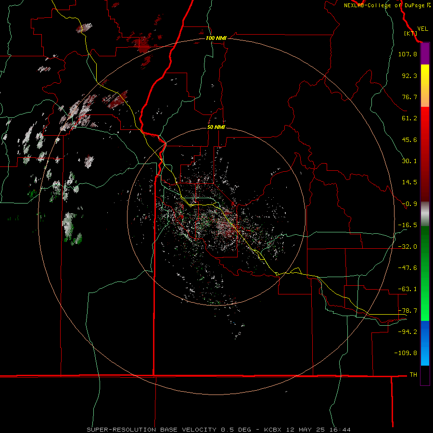The width and height of the screenshot is (433, 433).
Task: Click the yellow-orange segment of the color bar
Action: (x=425, y=86)
